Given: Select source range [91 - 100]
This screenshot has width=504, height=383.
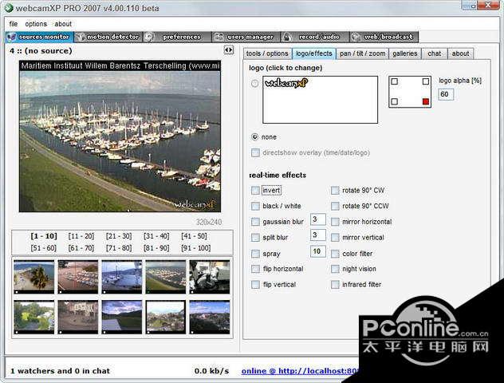Looking at the screenshot, I should point(195,248).
